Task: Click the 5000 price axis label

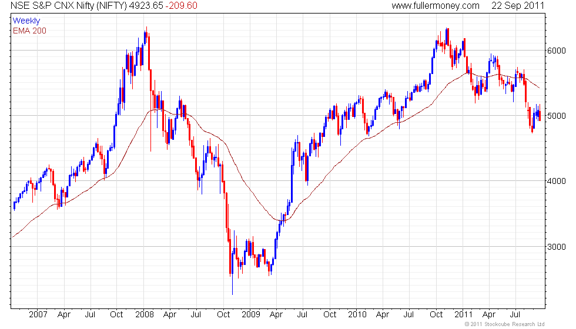Action: [557, 116]
